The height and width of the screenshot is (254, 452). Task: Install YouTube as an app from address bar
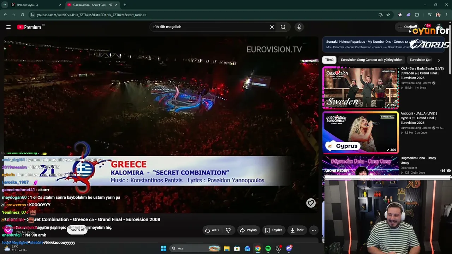(x=380, y=15)
